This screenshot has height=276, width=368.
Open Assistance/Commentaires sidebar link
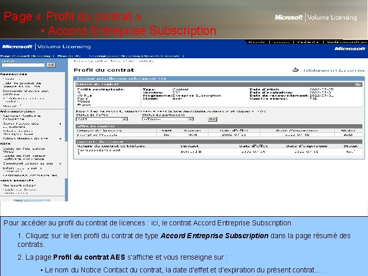click(x=30, y=175)
